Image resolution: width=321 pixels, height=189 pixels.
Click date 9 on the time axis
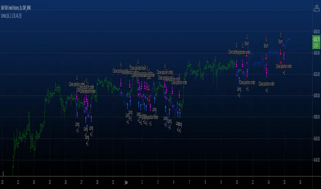click(x=221, y=182)
